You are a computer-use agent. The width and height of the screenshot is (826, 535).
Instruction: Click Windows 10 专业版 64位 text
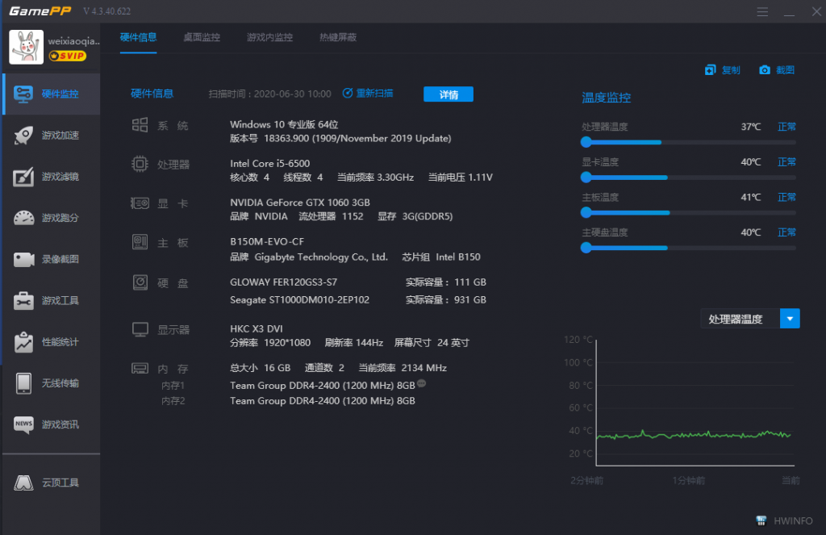click(x=284, y=124)
